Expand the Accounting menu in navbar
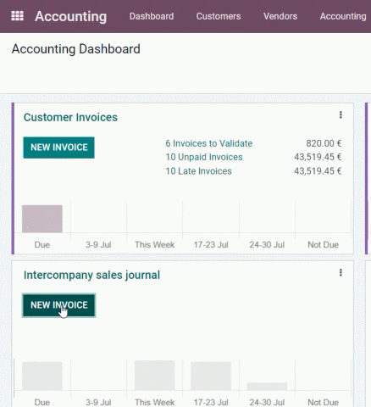Screen dimensions: 371x407 coord(343,16)
